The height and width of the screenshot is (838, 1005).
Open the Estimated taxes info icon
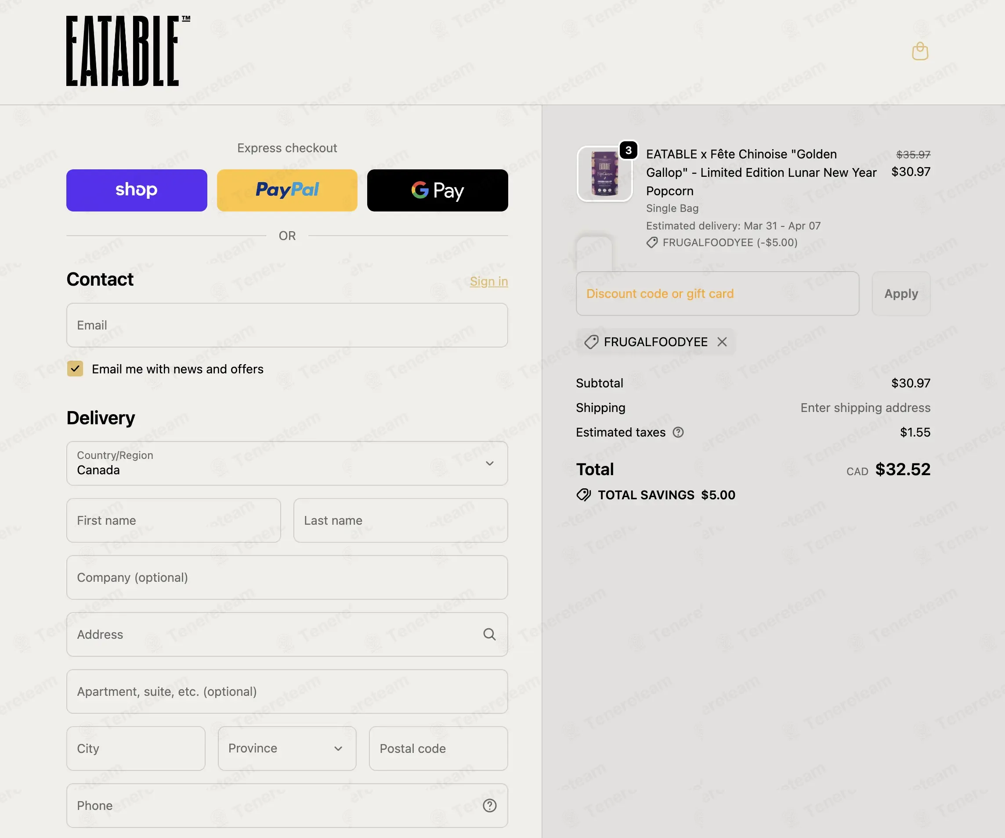[x=678, y=432]
